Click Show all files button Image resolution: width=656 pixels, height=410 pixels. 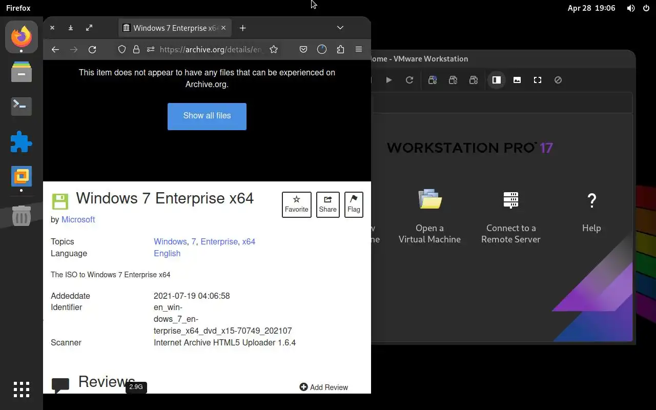[207, 116]
